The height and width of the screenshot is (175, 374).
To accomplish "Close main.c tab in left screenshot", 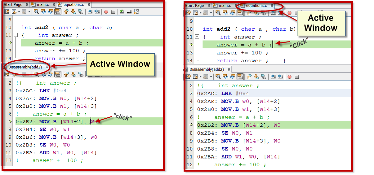I will pos(54,5).
